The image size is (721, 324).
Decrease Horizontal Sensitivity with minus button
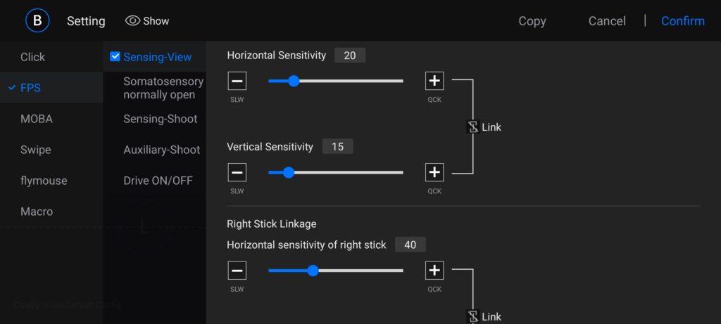[x=237, y=82]
